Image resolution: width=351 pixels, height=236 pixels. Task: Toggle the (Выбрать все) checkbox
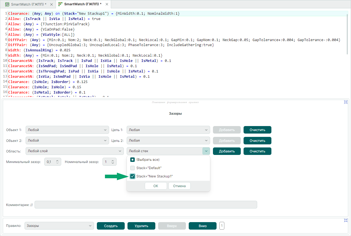click(x=132, y=160)
